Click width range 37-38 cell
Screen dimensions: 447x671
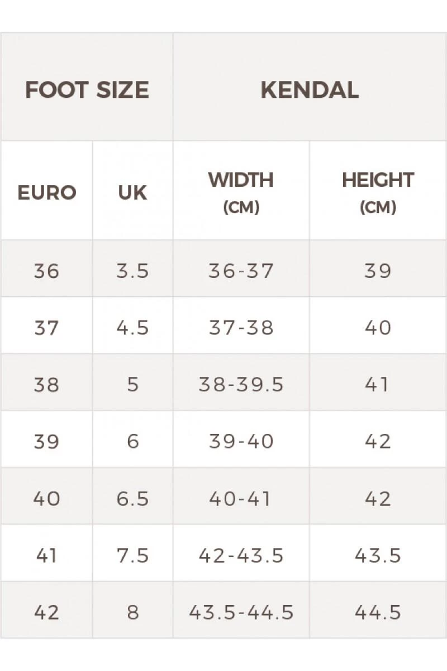(241, 328)
